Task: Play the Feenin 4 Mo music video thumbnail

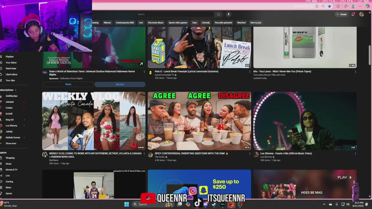Action: [x=305, y=121]
